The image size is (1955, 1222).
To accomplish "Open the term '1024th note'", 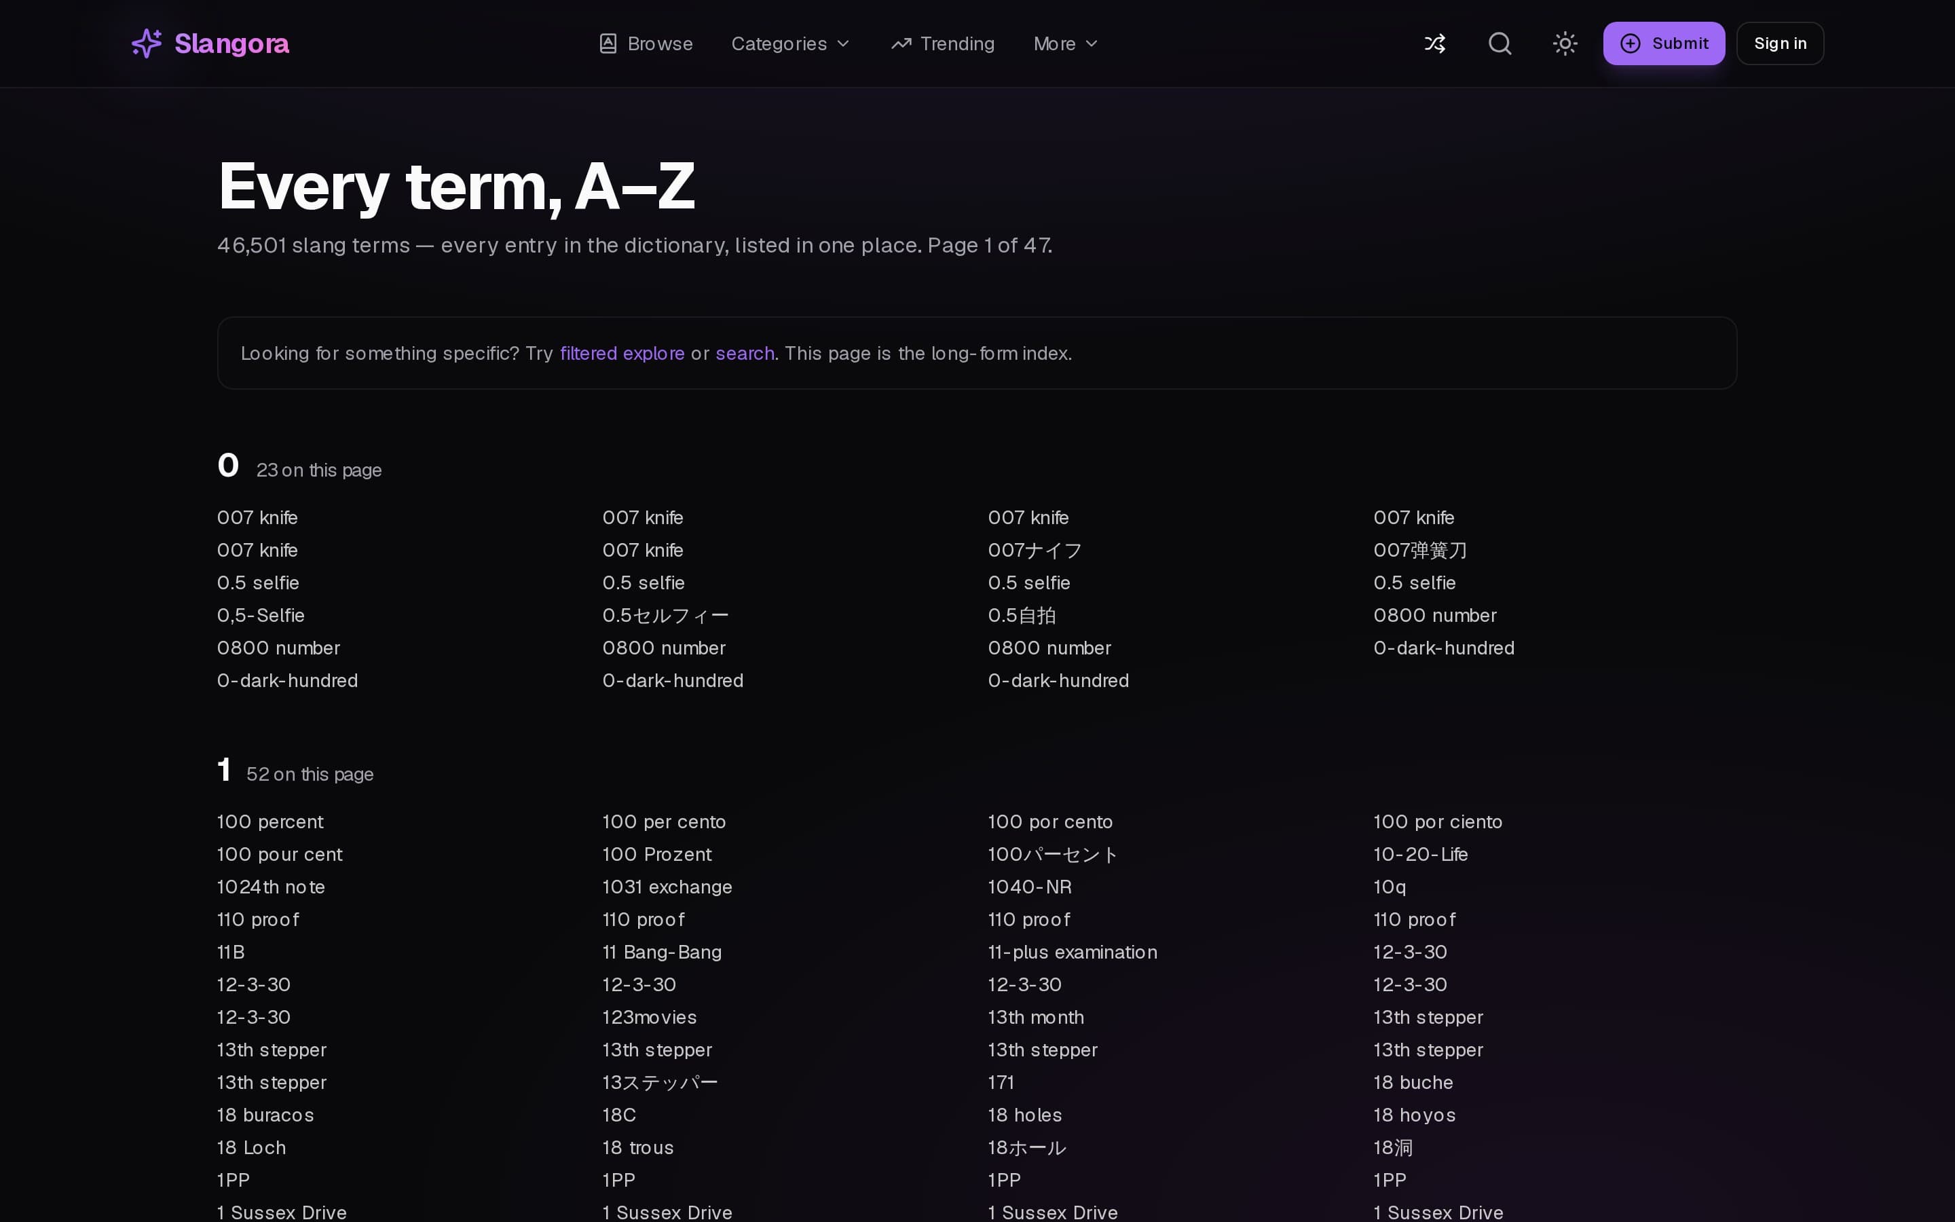I will [x=272, y=887].
